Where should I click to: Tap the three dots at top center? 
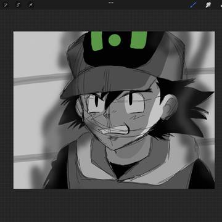point(111,3)
